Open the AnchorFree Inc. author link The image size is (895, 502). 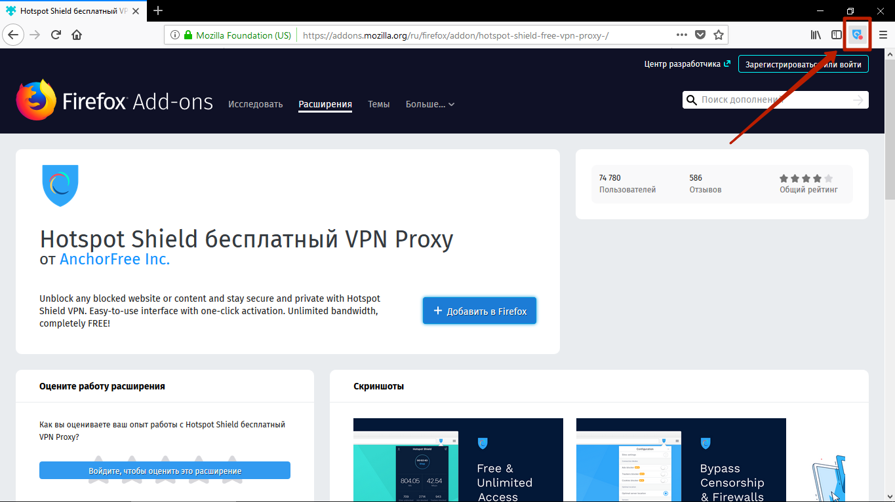click(x=115, y=259)
